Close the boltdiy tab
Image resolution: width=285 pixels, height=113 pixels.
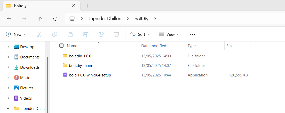(x=73, y=6)
